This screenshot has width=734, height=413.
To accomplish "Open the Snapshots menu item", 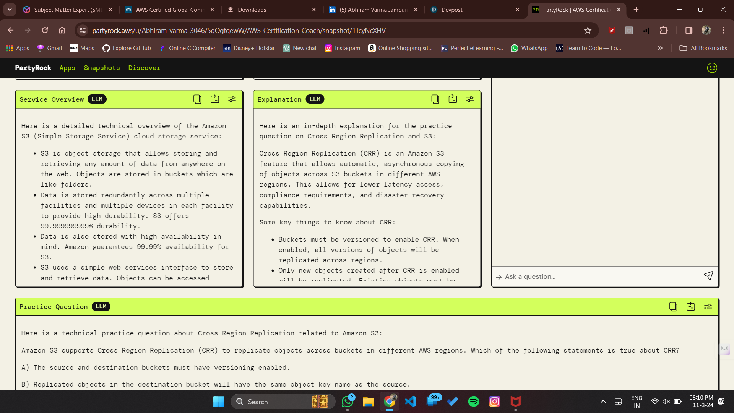I will pyautogui.click(x=102, y=68).
